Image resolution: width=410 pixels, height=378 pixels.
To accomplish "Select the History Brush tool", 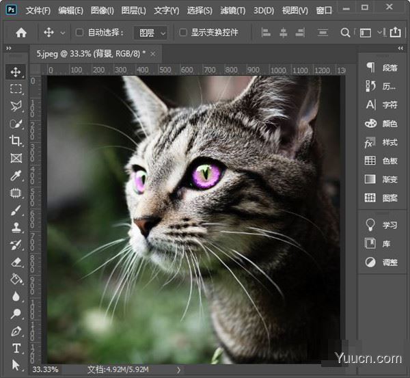I will [x=16, y=245].
